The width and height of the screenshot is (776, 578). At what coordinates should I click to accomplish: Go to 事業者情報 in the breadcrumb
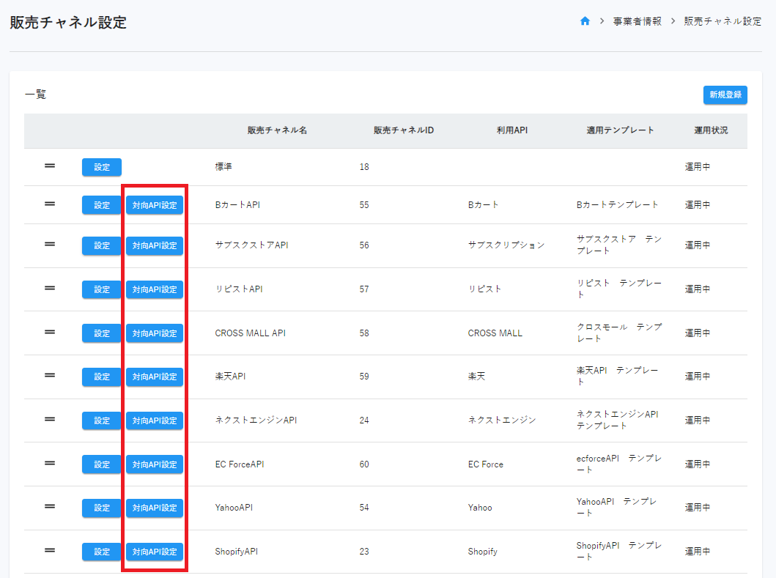pos(637,21)
